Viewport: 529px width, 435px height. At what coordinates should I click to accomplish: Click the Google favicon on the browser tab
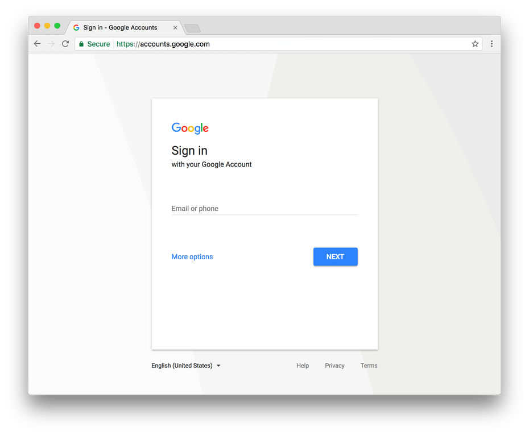coord(76,27)
